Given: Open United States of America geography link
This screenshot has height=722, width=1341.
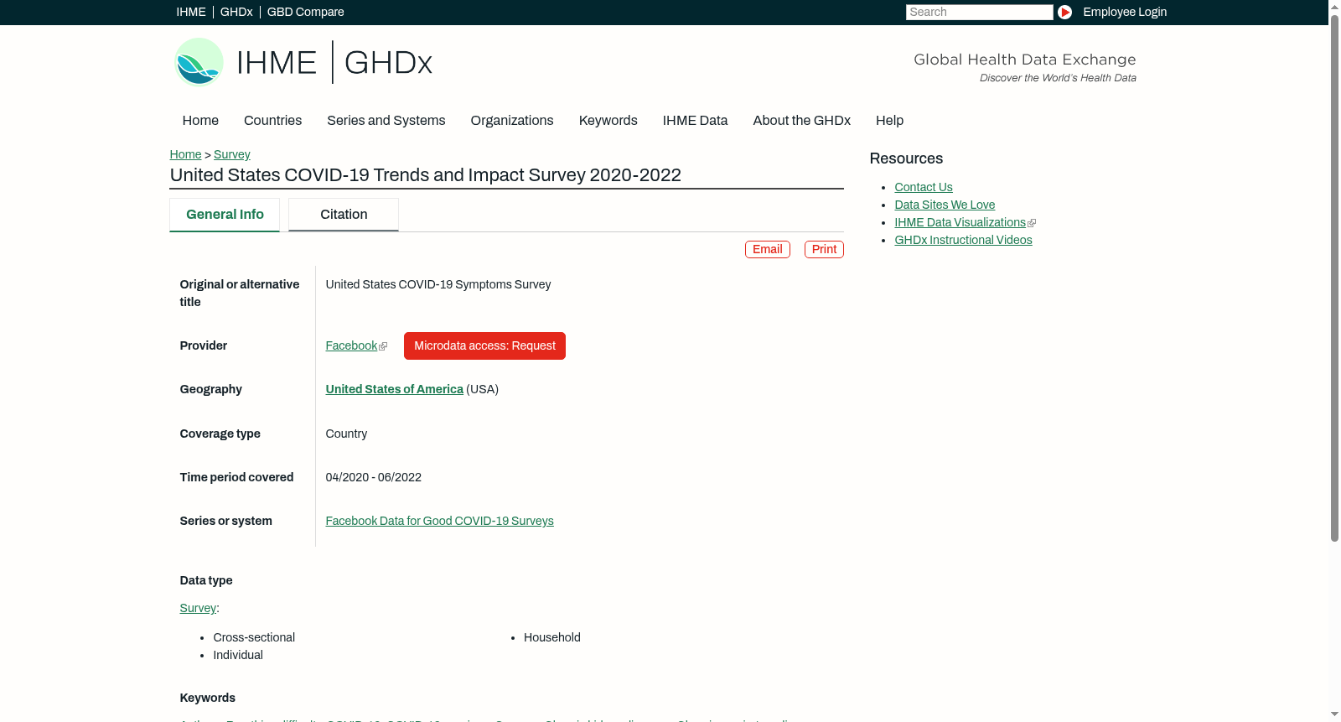Looking at the screenshot, I should click(394, 389).
